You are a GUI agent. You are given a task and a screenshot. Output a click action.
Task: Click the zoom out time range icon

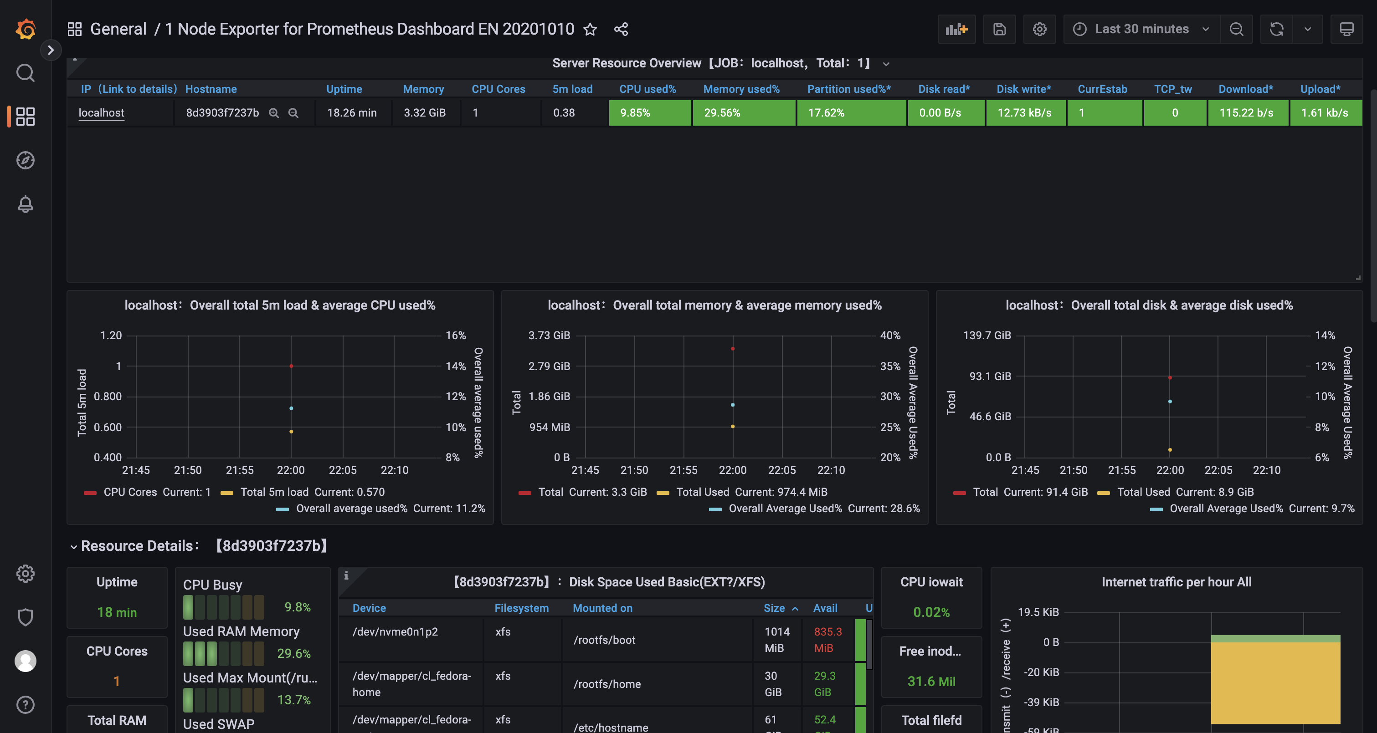tap(1236, 29)
